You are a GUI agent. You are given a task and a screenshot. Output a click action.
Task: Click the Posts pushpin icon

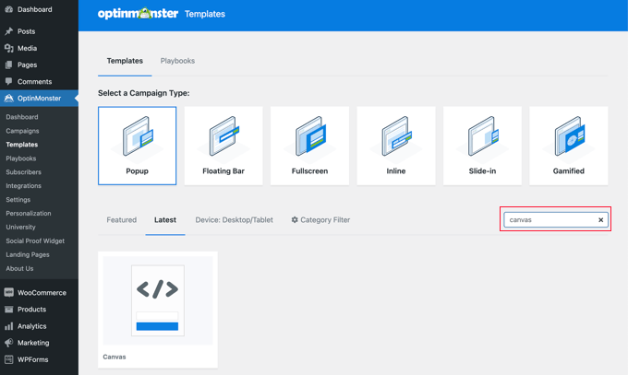point(9,31)
